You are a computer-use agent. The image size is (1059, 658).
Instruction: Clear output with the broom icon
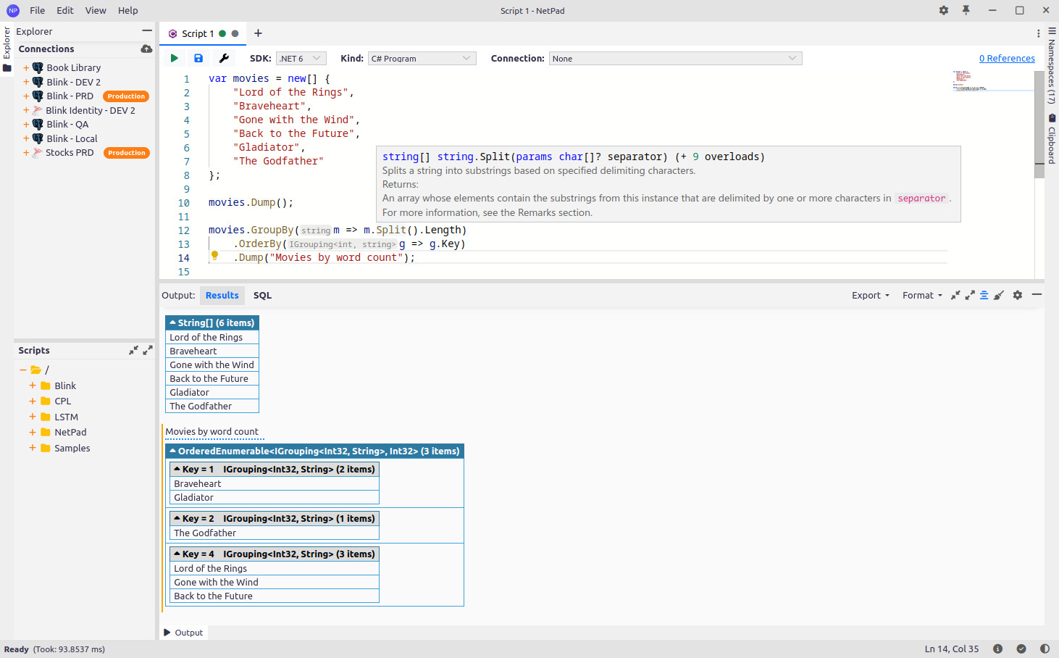tap(999, 295)
